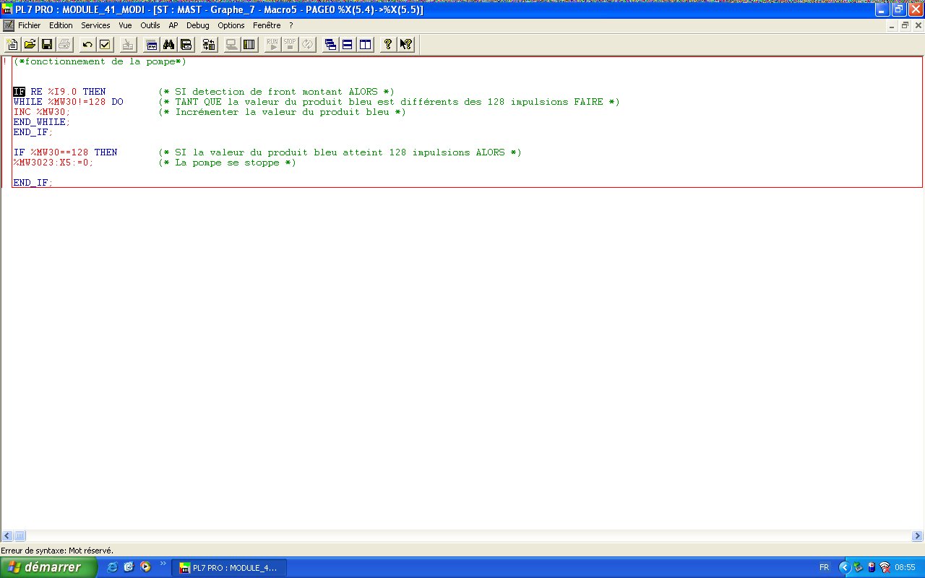Click the Outlook Express Quick Launch icon
The image size is (925, 578).
[x=129, y=567]
